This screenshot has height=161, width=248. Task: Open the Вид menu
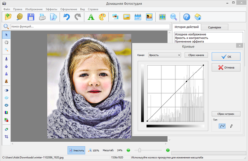[x=82, y=9]
